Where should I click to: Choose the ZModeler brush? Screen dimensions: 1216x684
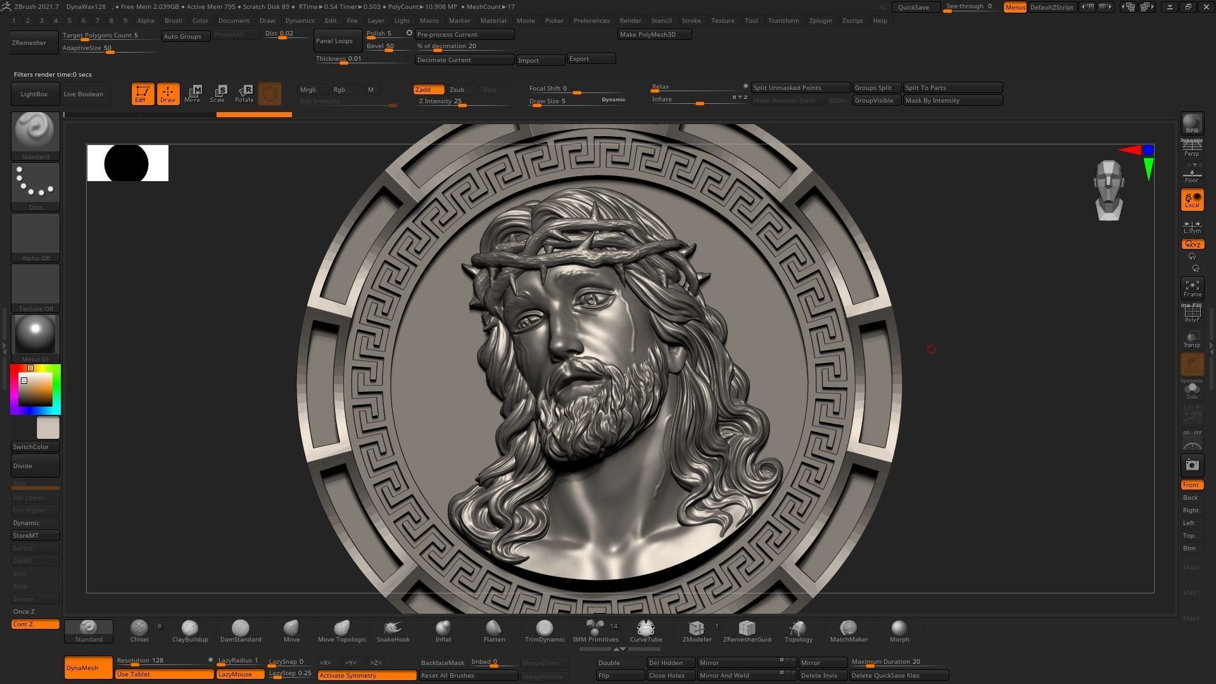pyautogui.click(x=697, y=631)
